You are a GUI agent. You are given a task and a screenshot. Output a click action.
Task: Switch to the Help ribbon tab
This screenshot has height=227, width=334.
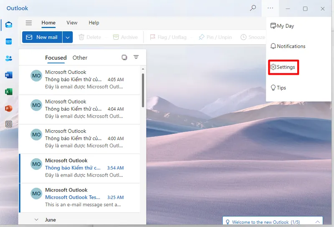[x=94, y=23]
